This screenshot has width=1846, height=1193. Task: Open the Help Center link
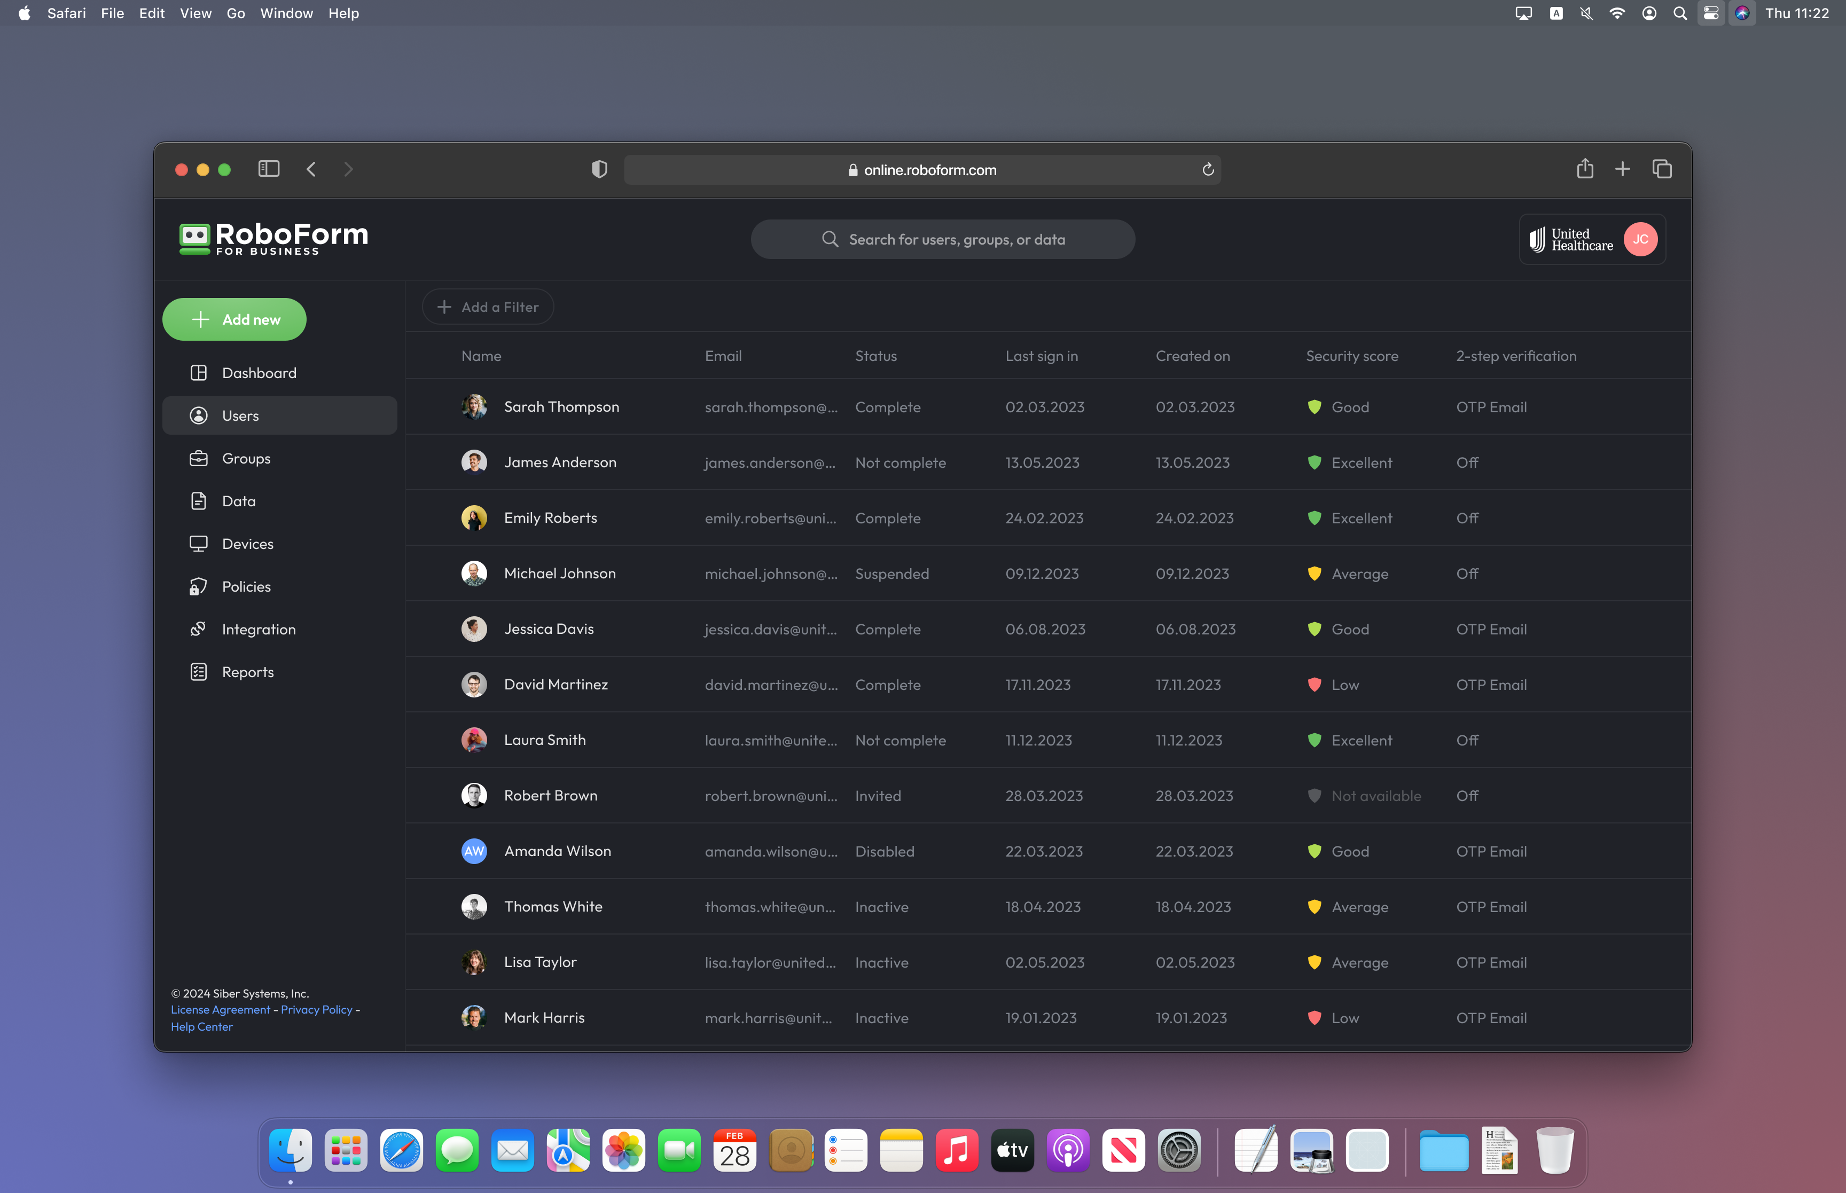point(201,1026)
